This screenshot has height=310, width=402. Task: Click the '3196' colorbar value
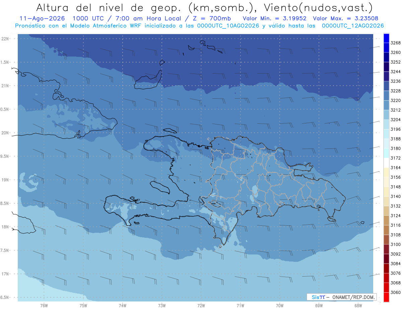pos(396,129)
